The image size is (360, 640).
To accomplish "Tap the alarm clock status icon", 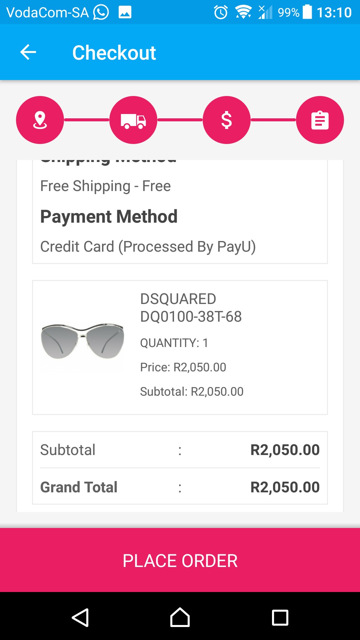I will pos(221,12).
